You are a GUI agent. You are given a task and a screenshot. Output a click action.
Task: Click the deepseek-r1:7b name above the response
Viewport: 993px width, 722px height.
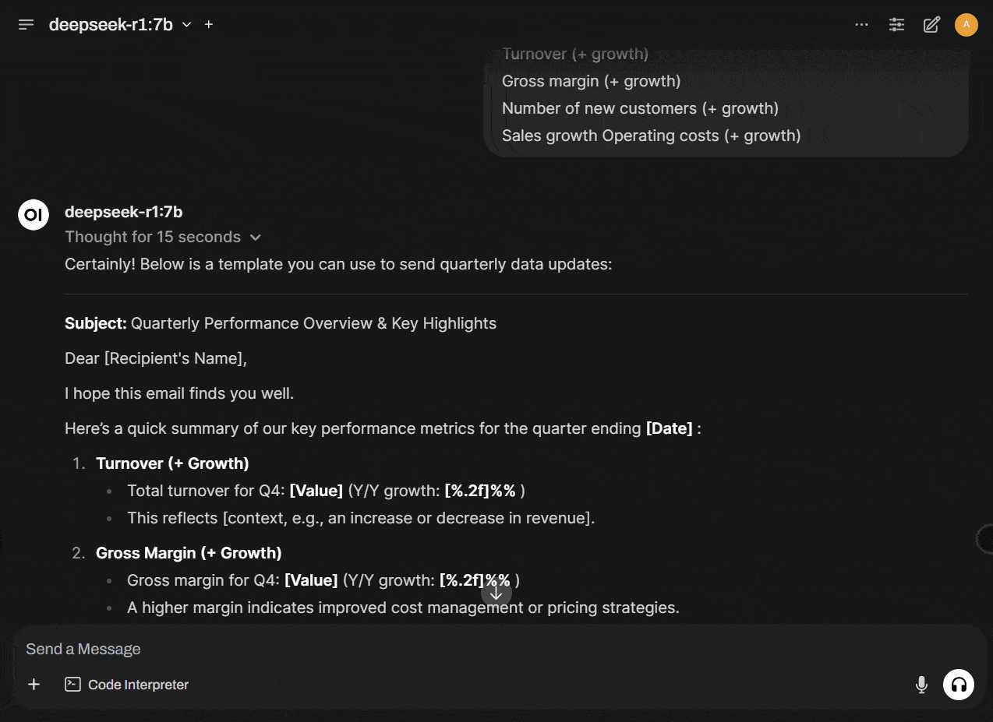coord(124,212)
